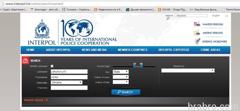Open the KAYAK Cheap Flights bookmark

[172, 10]
